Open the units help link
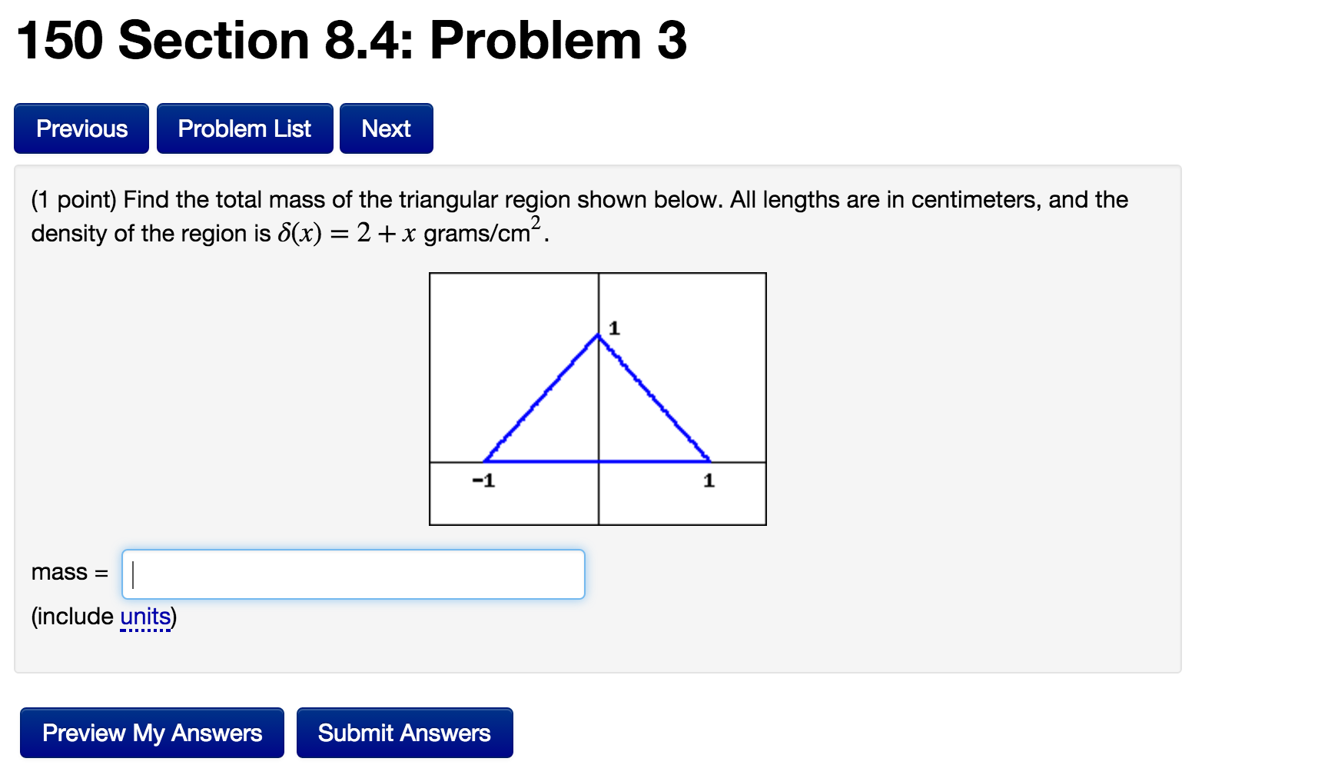This screenshot has width=1328, height=775. 145,617
